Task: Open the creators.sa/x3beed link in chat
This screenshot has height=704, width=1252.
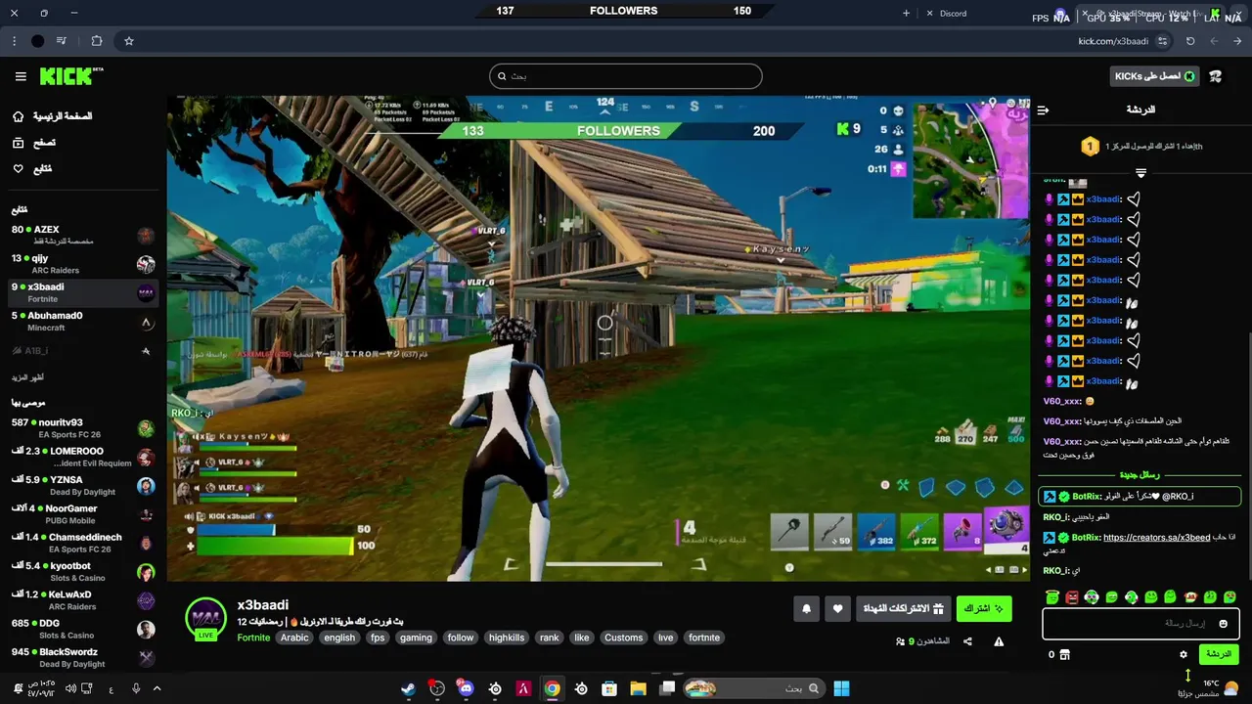Action: [1156, 538]
